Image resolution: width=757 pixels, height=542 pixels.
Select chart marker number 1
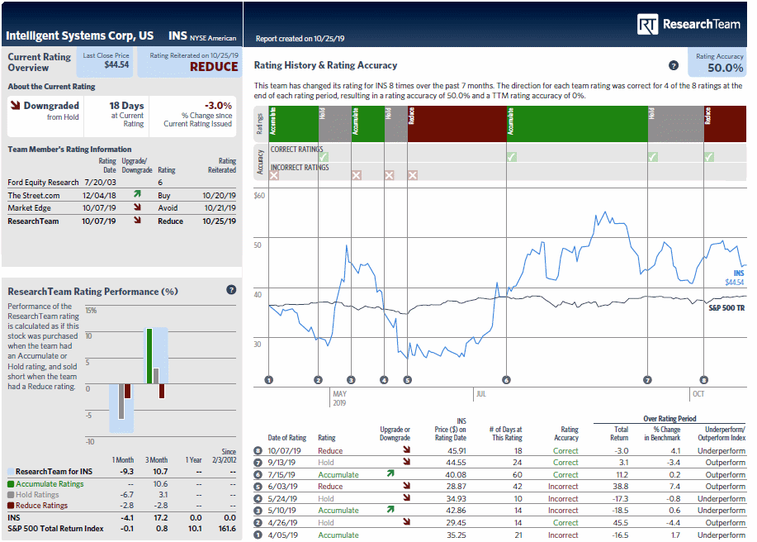click(x=269, y=380)
